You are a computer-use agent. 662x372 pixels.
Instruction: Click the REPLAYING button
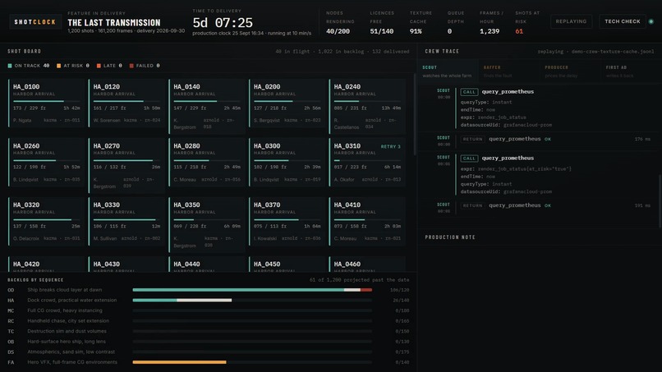[x=571, y=21]
